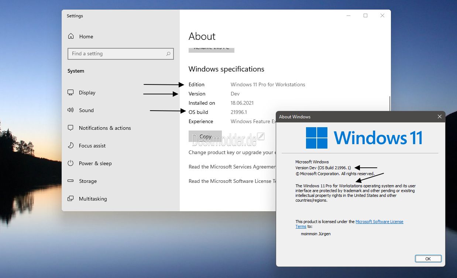The width and height of the screenshot is (457, 278).
Task: Click OK in the About Windows dialog
Action: point(428,258)
